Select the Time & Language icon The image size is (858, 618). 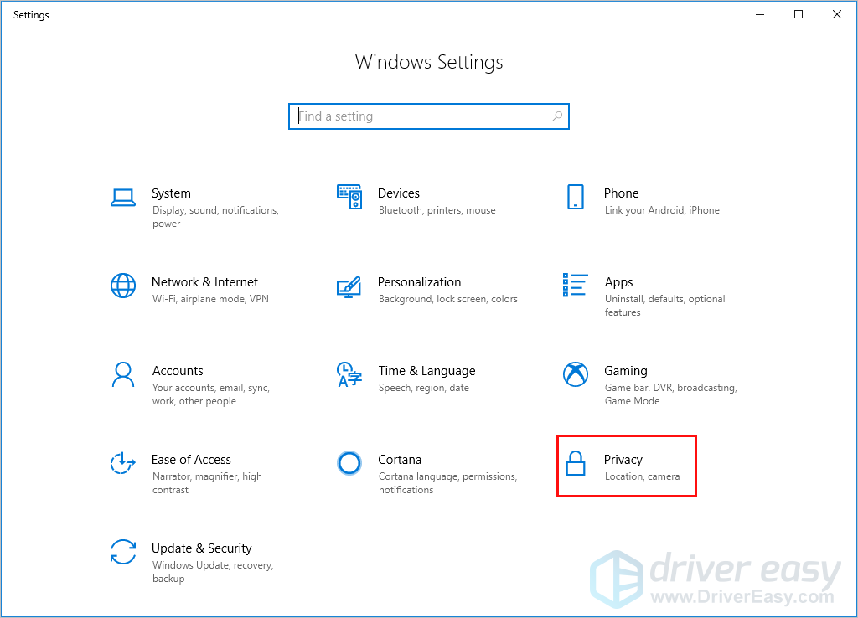[x=349, y=374]
